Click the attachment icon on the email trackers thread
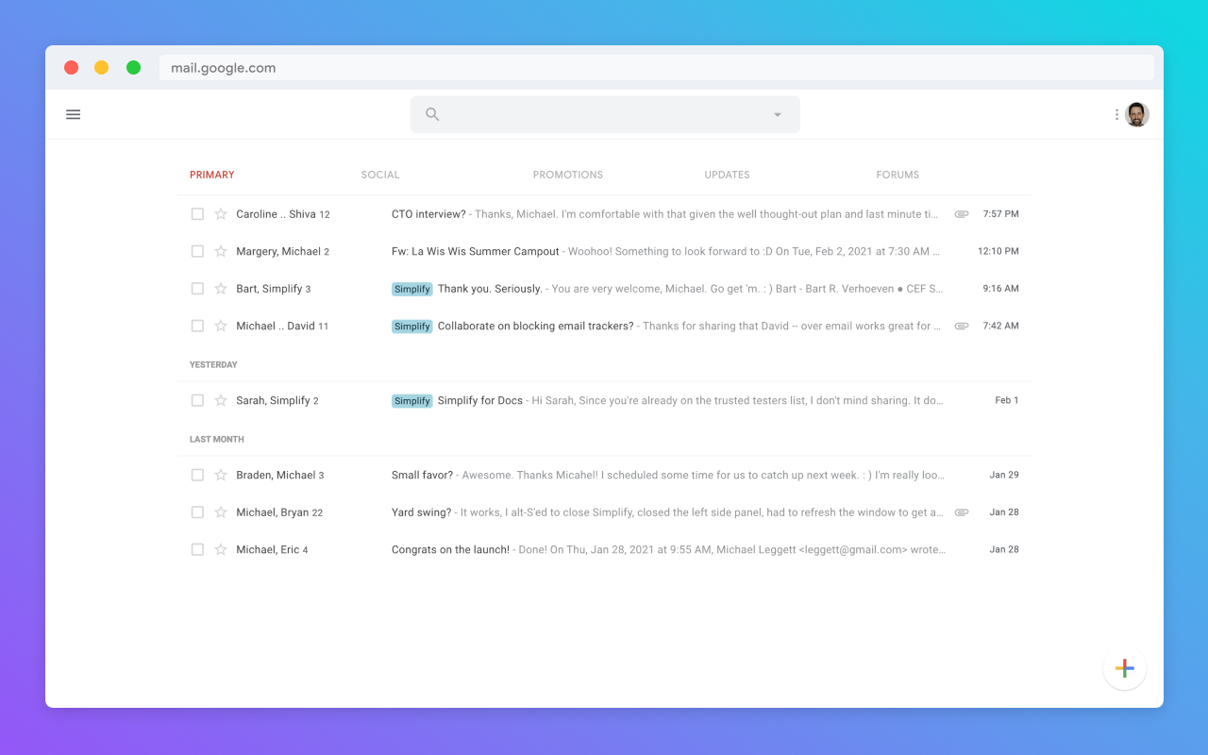Image resolution: width=1208 pixels, height=755 pixels. [961, 326]
